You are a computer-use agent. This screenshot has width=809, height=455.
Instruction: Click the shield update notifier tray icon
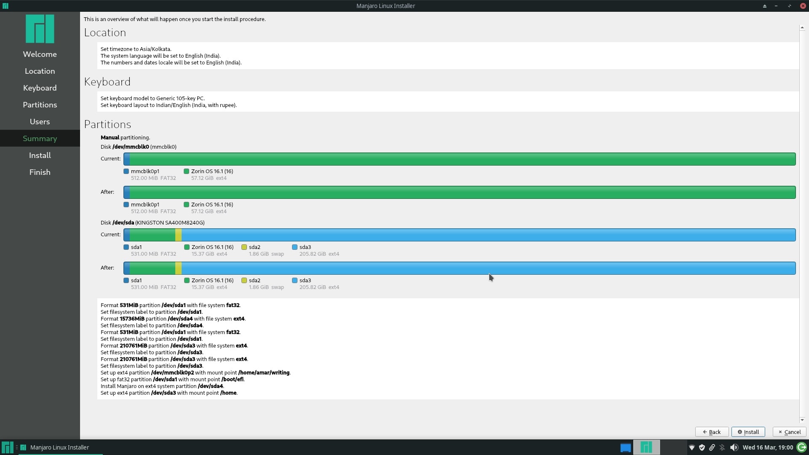click(x=702, y=447)
